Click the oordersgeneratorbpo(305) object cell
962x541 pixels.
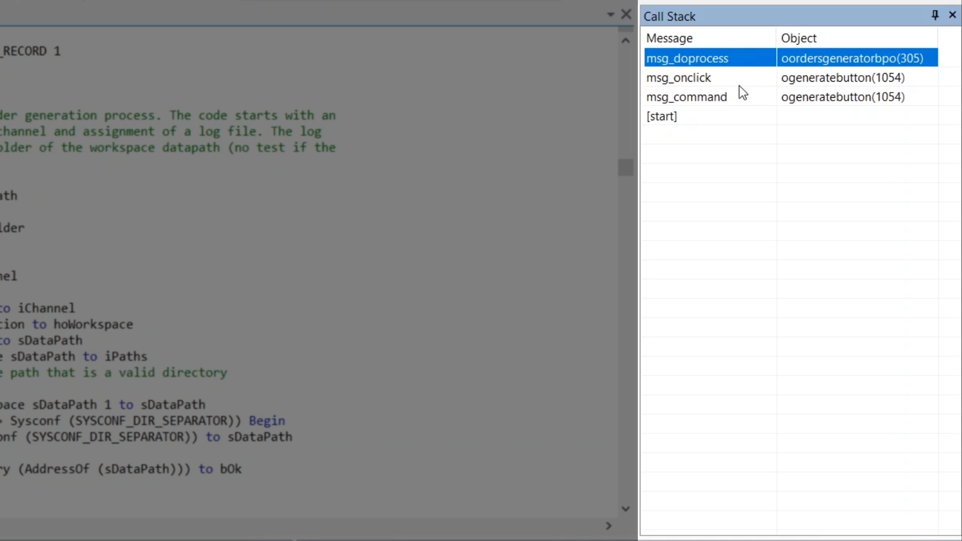(x=852, y=58)
